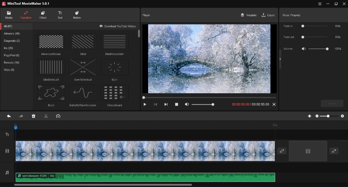Open the Effect tab
This screenshot has width=348, height=187.
click(x=43, y=15)
